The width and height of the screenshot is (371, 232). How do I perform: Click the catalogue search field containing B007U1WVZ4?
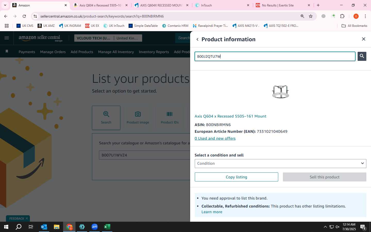click(x=145, y=155)
